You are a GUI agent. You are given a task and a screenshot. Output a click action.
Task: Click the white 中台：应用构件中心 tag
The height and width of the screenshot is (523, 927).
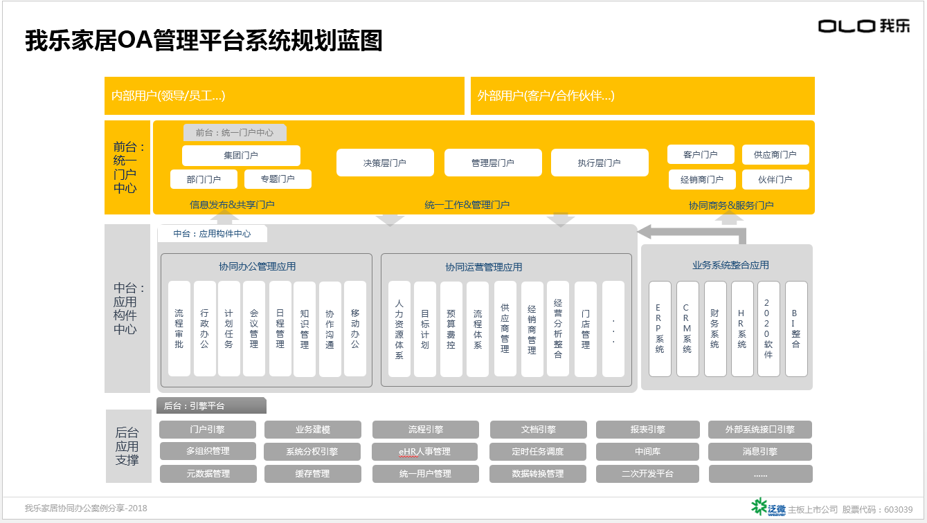point(213,234)
